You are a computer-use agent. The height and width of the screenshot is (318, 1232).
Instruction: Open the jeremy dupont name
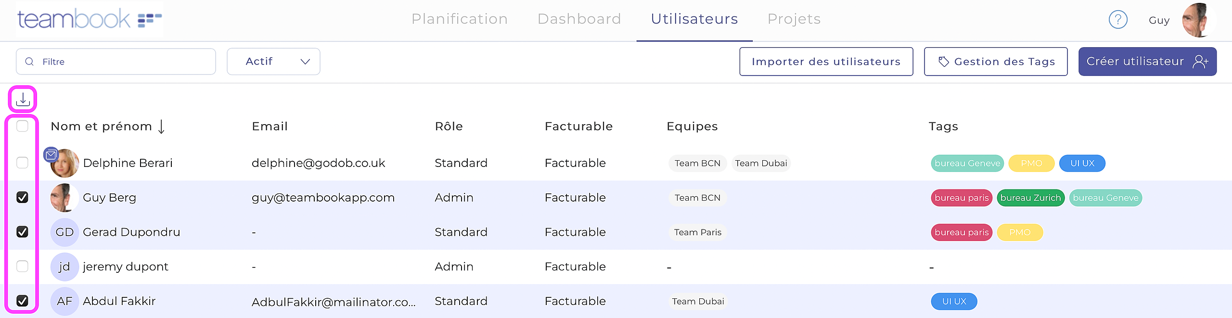click(125, 267)
